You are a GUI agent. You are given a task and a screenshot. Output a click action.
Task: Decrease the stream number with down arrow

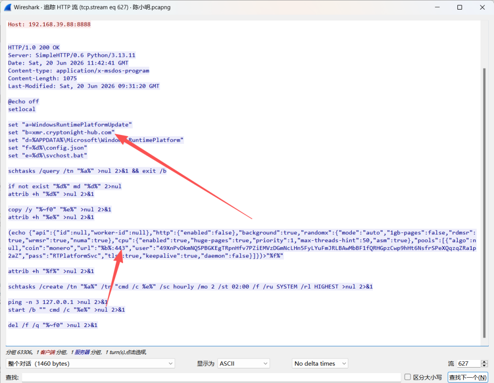pyautogui.click(x=484, y=366)
